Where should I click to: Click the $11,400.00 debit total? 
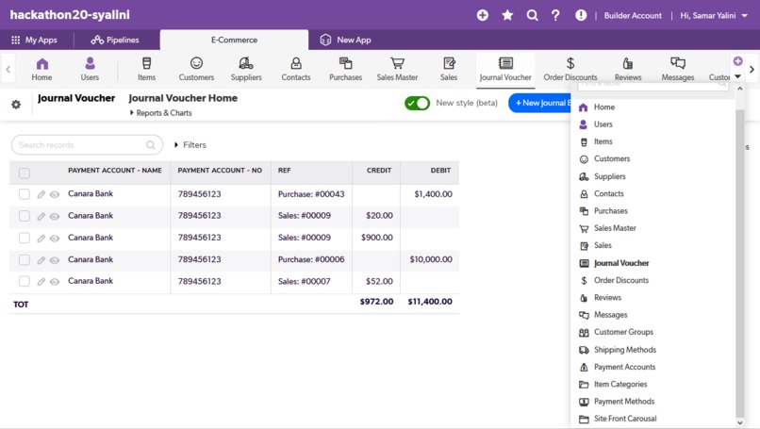tap(430, 302)
